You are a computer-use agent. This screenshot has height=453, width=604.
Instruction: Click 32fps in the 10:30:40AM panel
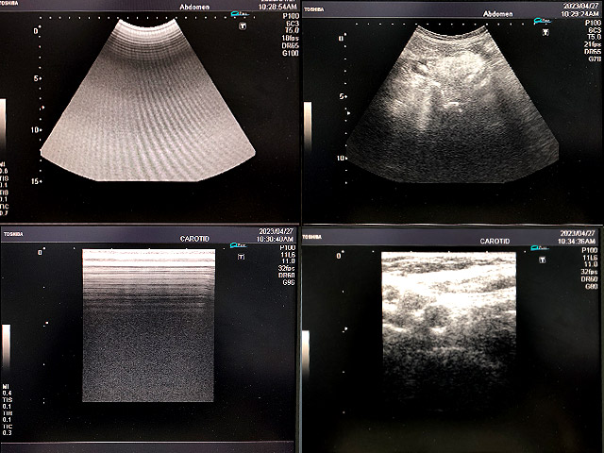coord(286,268)
